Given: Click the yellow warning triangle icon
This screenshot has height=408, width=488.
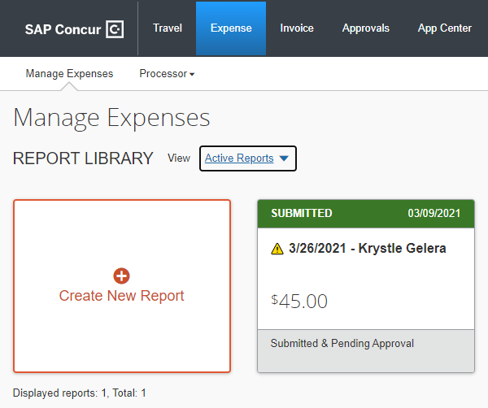Looking at the screenshot, I should pyautogui.click(x=277, y=249).
